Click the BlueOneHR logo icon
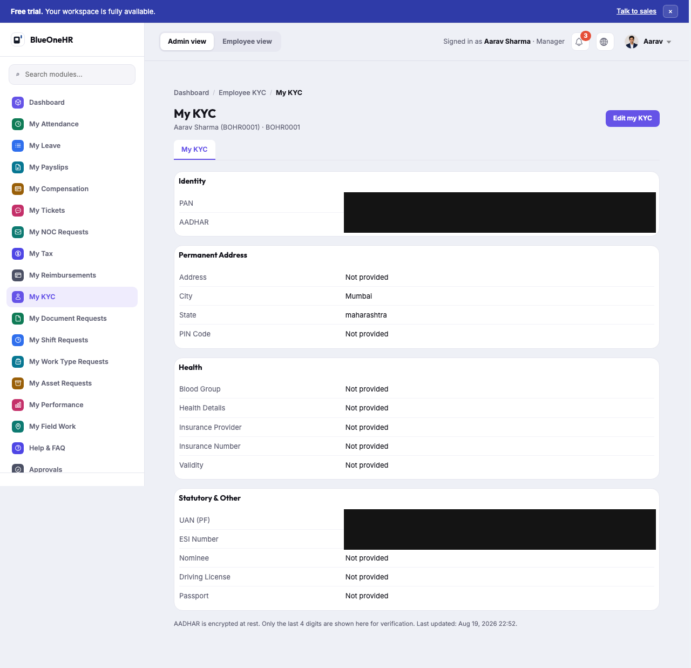Screen dimensions: 691x668 tap(18, 39)
